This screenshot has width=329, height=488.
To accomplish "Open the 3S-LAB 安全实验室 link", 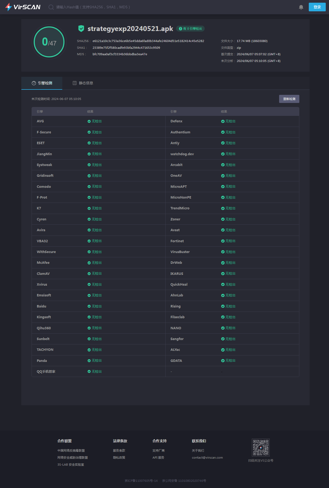I will (x=71, y=465).
